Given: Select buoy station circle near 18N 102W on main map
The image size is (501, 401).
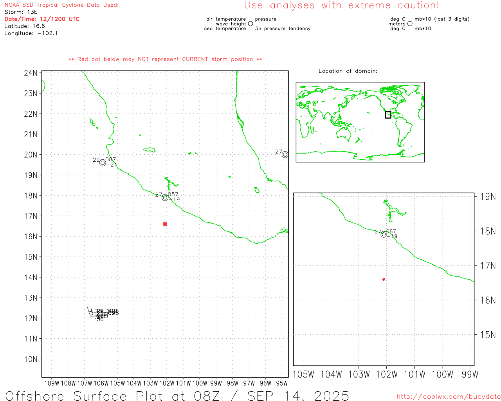Looking at the screenshot, I should [165, 198].
